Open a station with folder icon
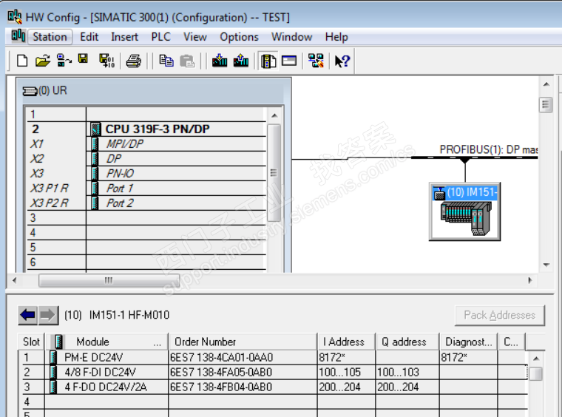The height and width of the screenshot is (417, 562). pos(43,61)
